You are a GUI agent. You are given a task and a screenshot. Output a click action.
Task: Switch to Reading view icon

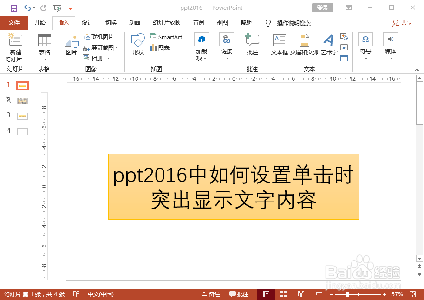301,294
